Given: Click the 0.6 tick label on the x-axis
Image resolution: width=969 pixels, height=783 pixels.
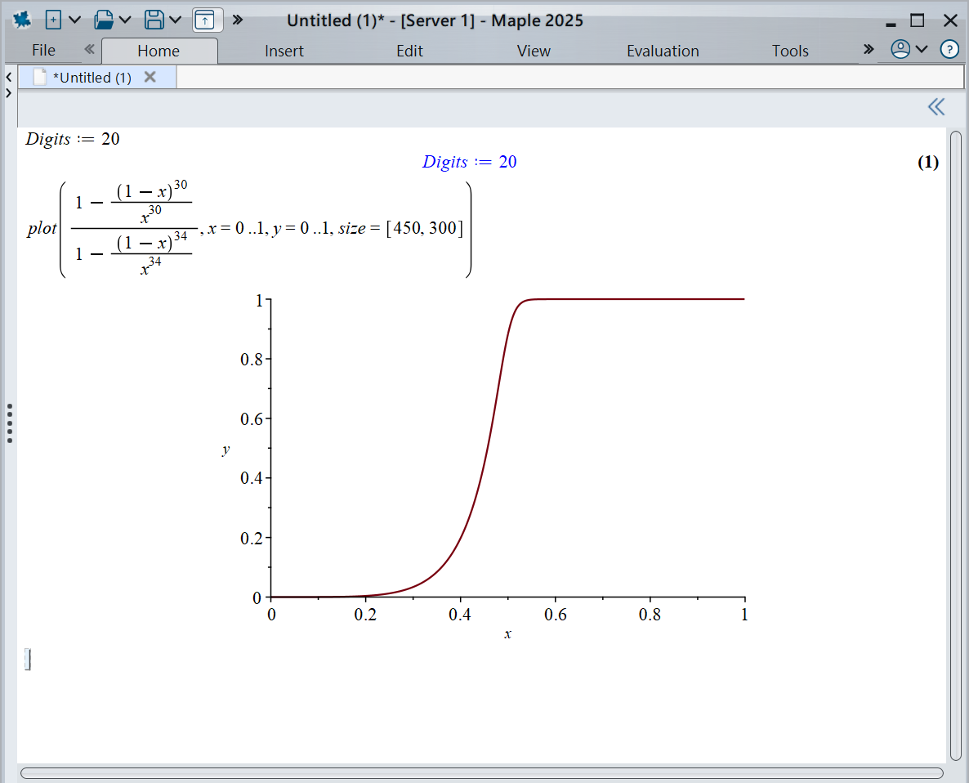Looking at the screenshot, I should tap(555, 615).
